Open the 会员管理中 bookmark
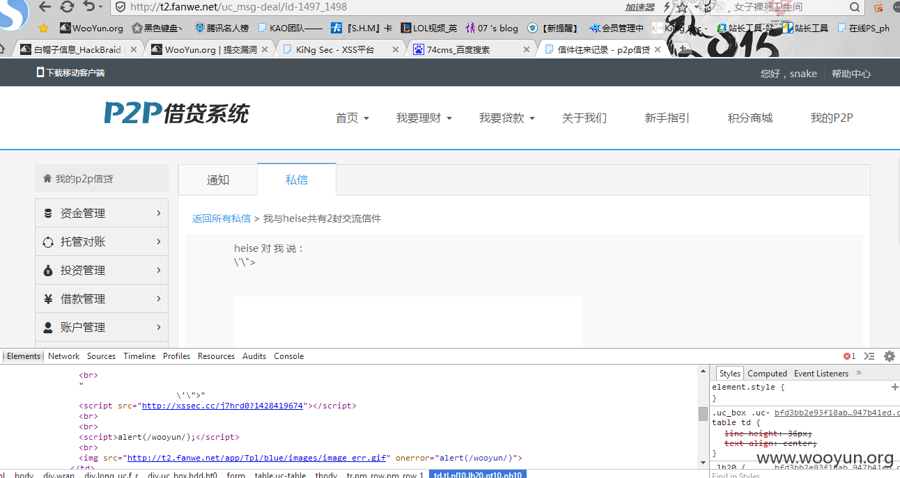Screen dimensions: 900x478 616,29
